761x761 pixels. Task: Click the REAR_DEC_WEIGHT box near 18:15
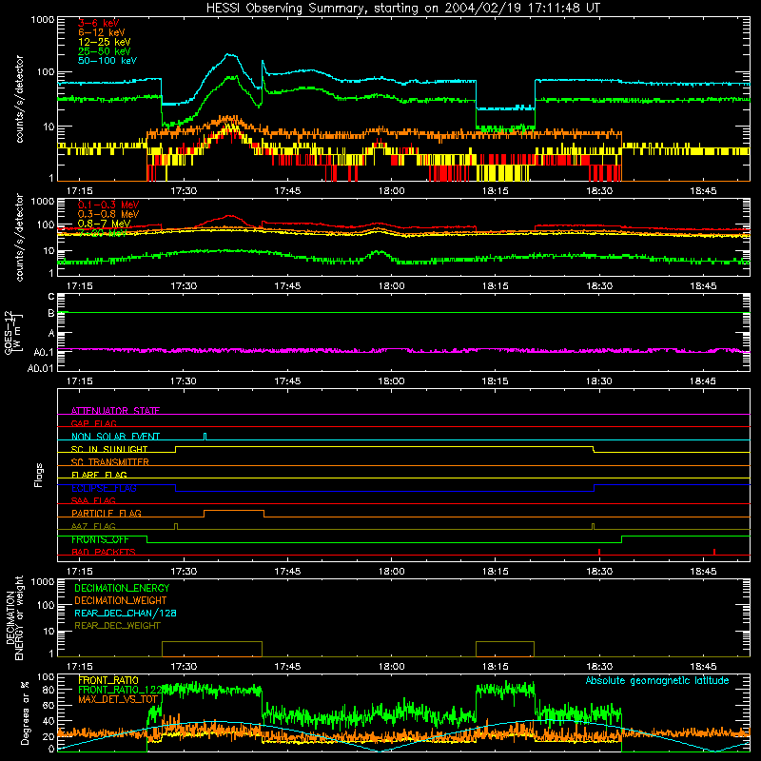(505, 649)
